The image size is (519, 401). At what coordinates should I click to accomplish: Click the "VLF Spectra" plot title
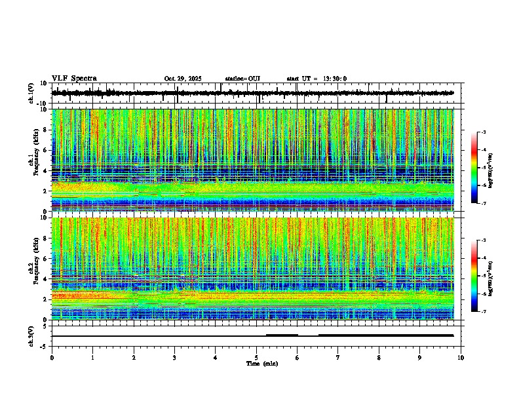(x=74, y=79)
